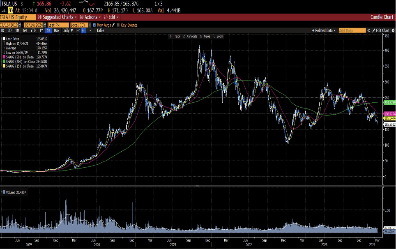Expand the chart type dropdown arrow
This screenshot has height=249, width=396.
(90, 30)
